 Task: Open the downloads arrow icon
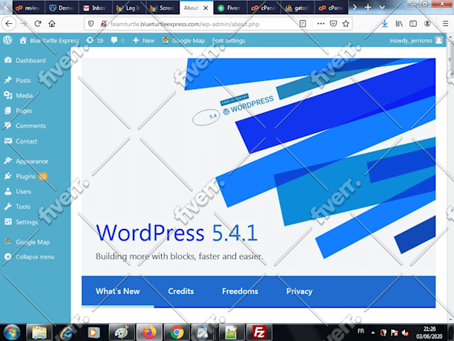[385, 24]
